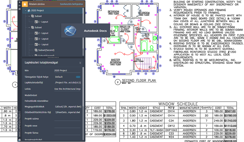This screenshot has width=244, height=142.
Task: Click the 1 - Layout sheet icon
Action: [36, 22]
